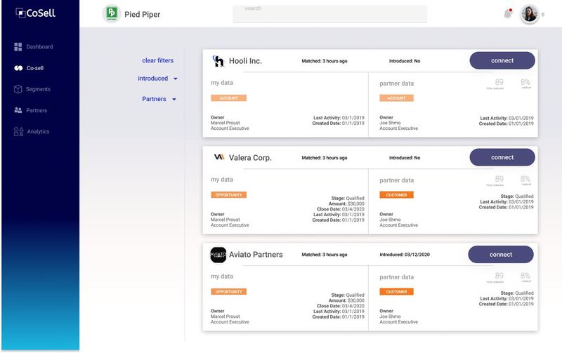Open Segments in the sidebar
Image resolution: width=562 pixels, height=353 pixels.
[38, 89]
